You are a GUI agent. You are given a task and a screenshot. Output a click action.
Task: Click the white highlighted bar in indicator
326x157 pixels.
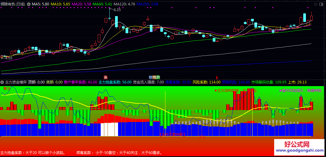[x=109, y=129]
